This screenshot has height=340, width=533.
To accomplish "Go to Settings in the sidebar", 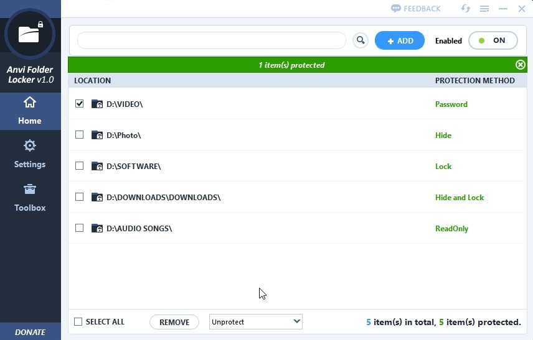I will (30, 154).
